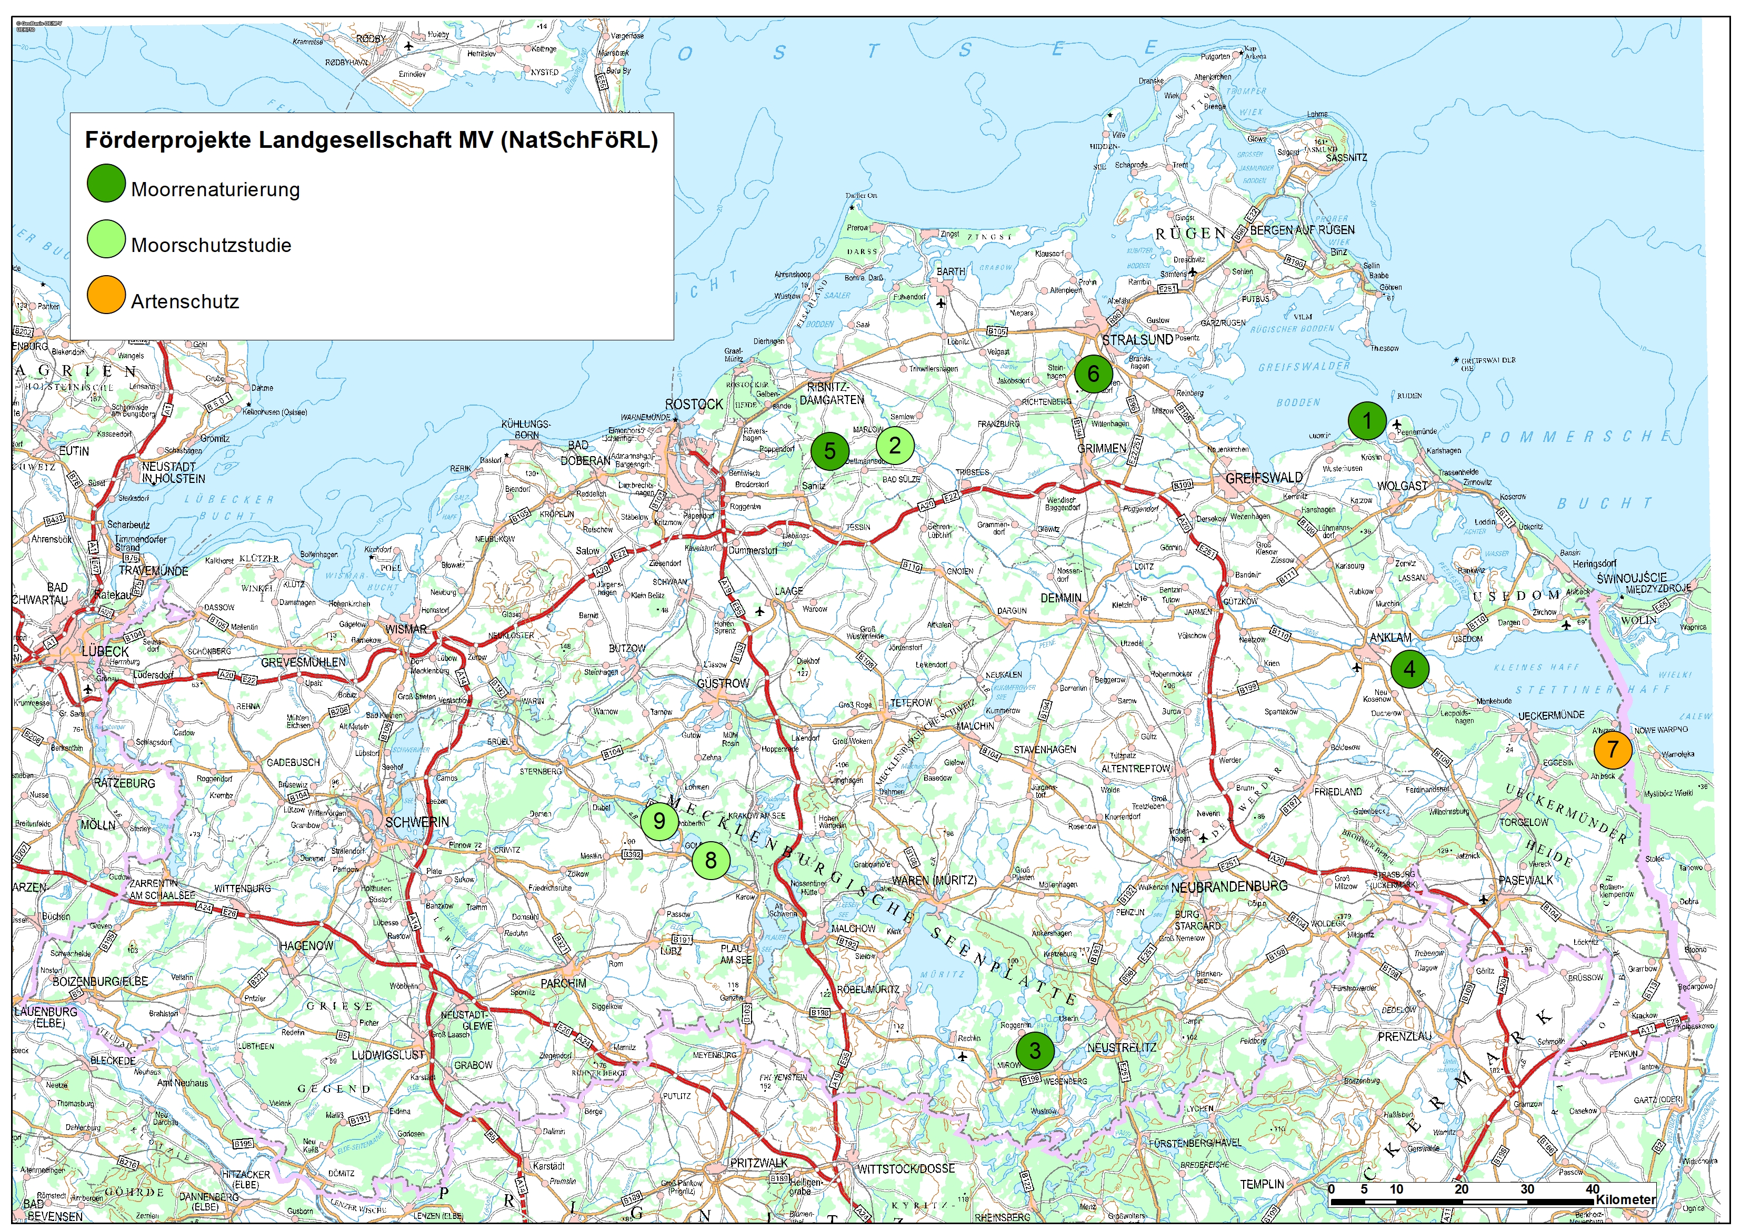
Task: Click the SASSNITZ town label
Action: tap(1346, 158)
